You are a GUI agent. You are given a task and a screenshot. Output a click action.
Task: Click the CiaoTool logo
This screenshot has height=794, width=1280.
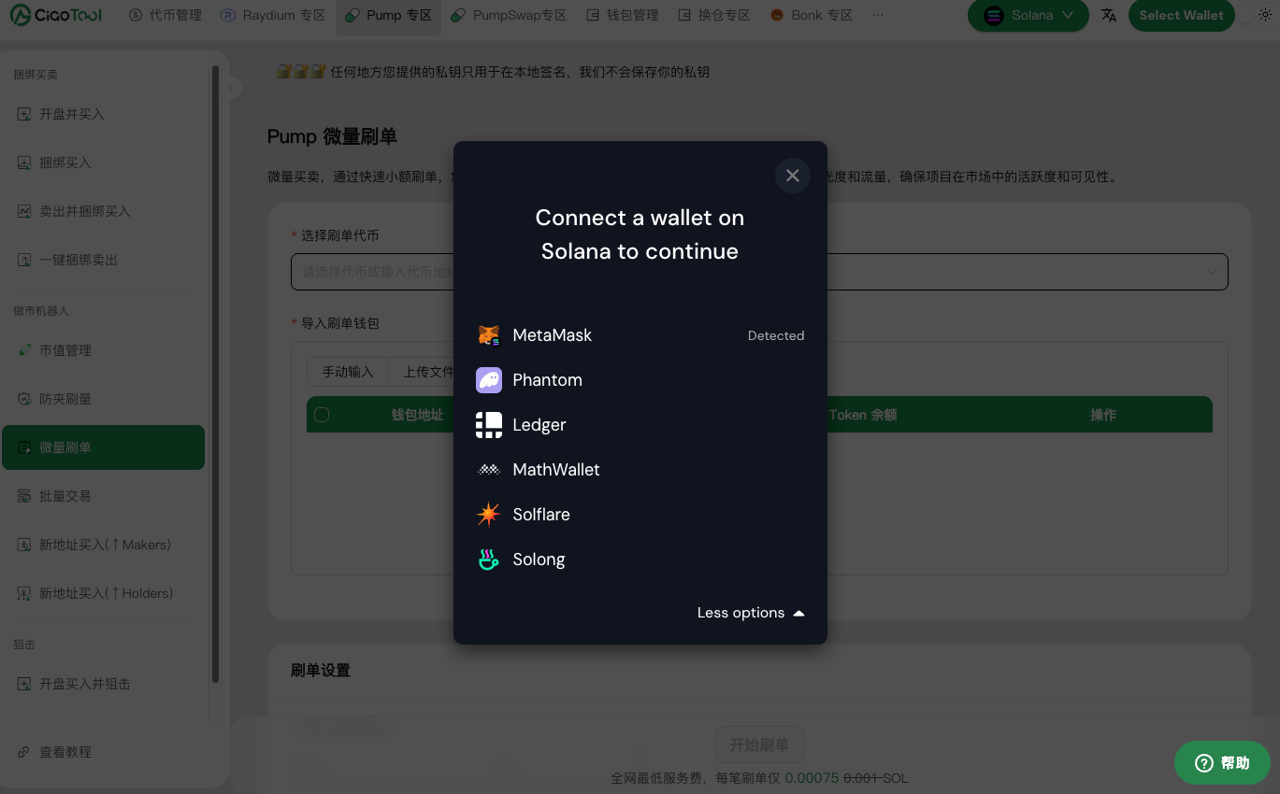point(56,16)
